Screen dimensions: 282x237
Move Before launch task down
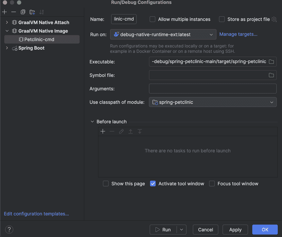pyautogui.click(x=140, y=131)
